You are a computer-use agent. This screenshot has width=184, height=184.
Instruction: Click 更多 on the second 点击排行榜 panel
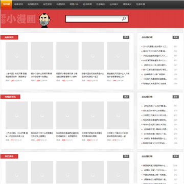tap(176, 97)
